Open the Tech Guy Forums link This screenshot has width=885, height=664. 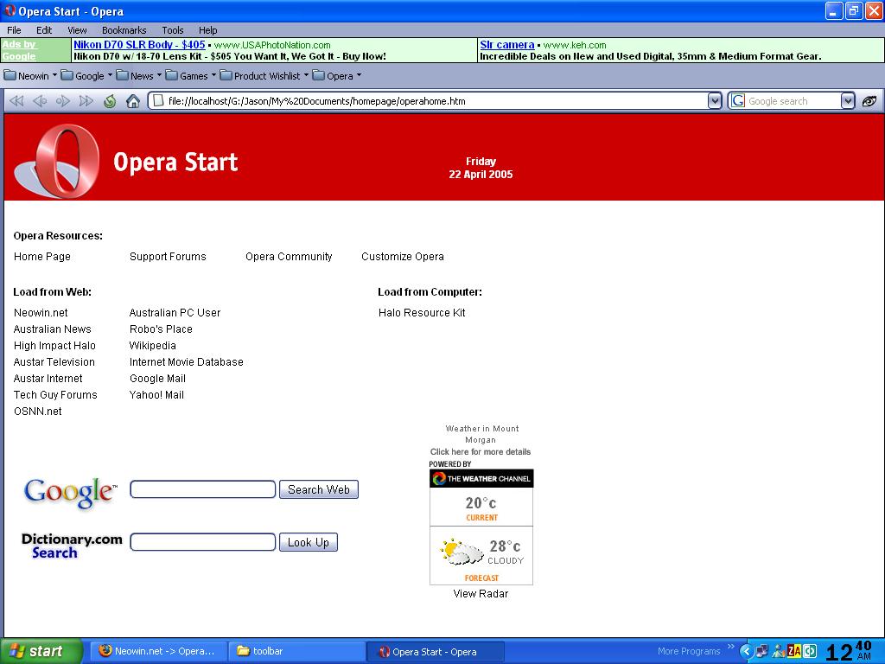tap(55, 394)
